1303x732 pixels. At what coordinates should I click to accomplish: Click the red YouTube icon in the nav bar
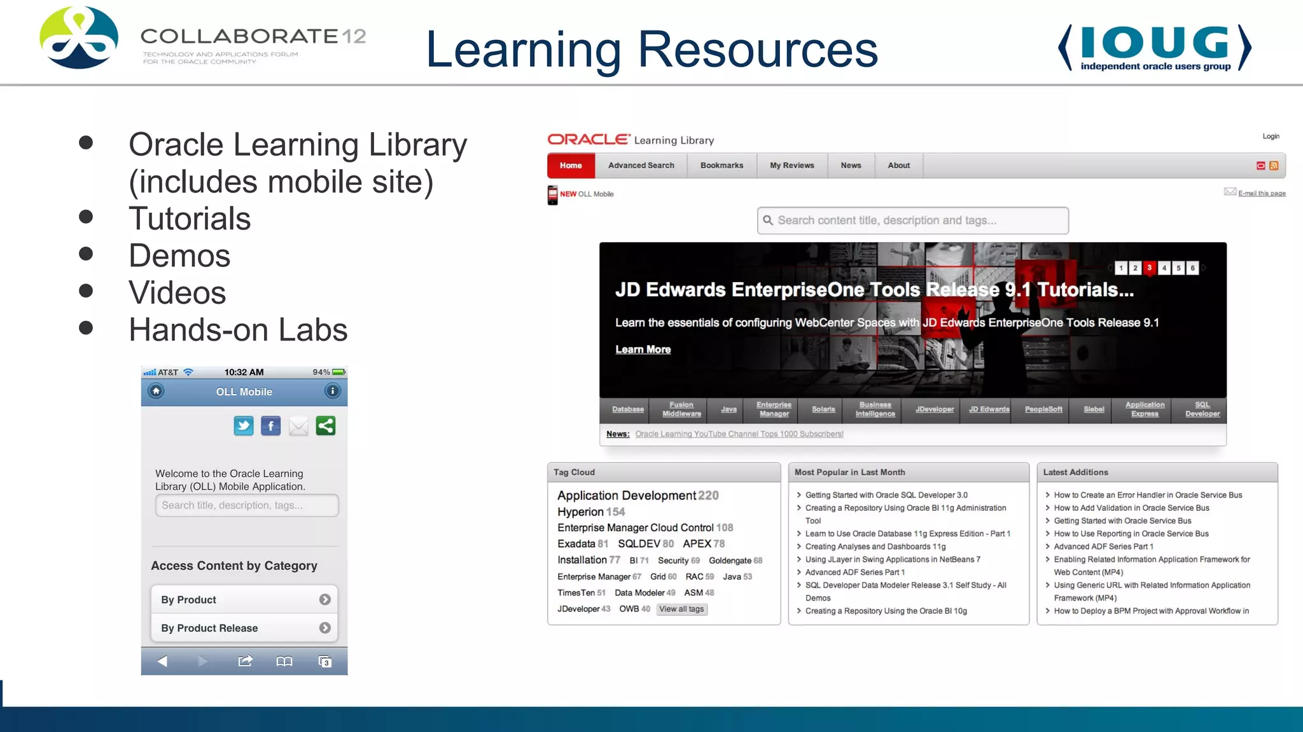1260,165
